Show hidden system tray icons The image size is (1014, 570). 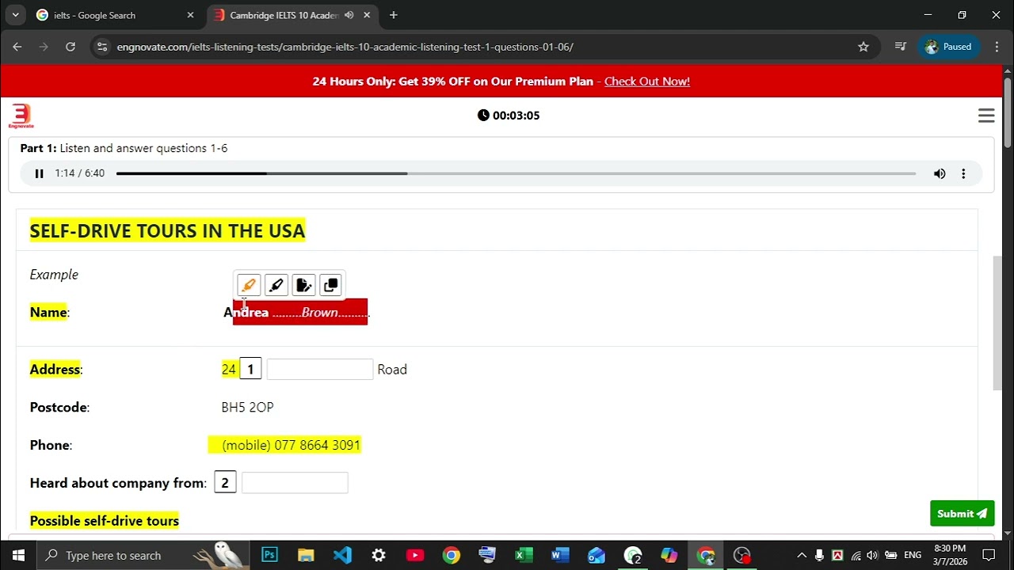coord(801,555)
